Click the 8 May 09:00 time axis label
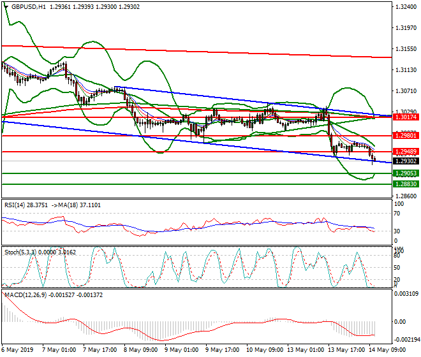Viewport: 421px width, 357px height. click(141, 350)
